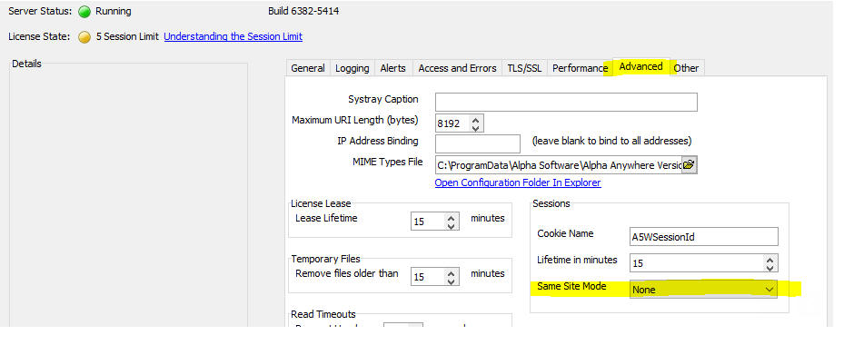844x345 pixels.
Task: Click the Details panel label
Action: [x=27, y=64]
